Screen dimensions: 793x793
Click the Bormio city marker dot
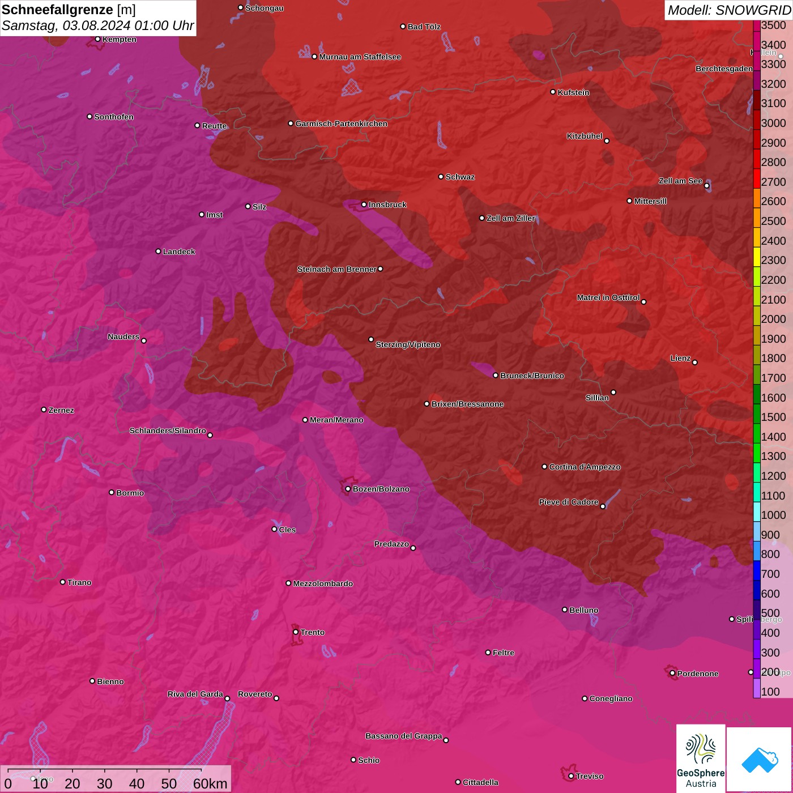click(112, 492)
